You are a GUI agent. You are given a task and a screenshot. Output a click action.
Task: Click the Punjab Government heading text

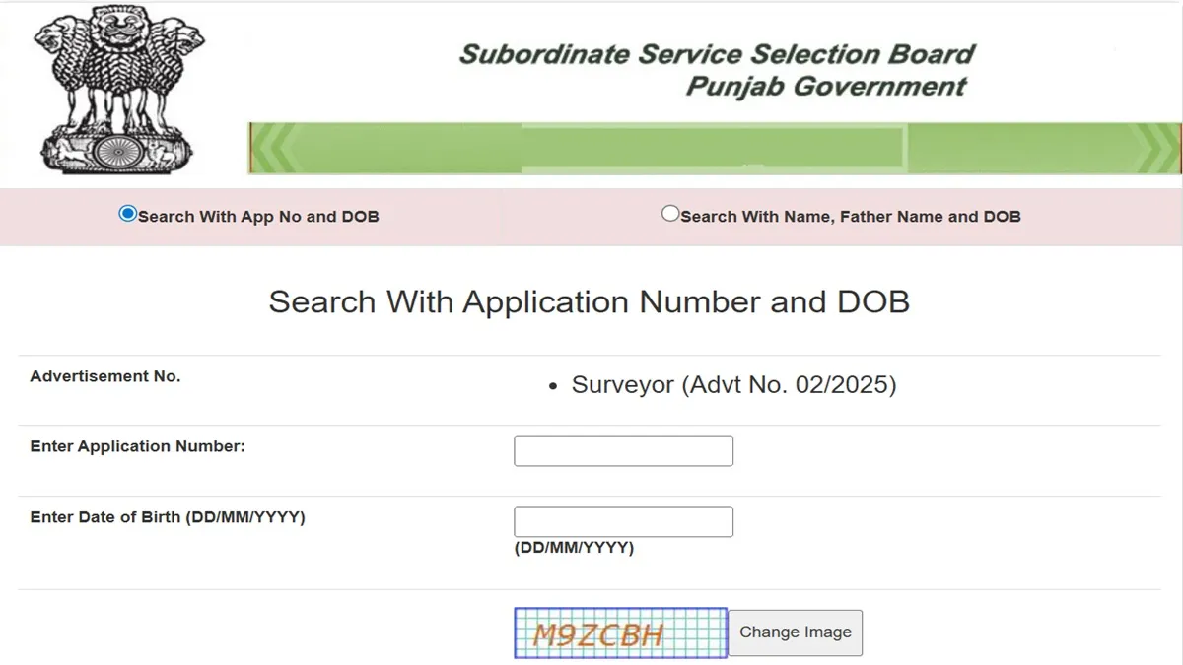(x=825, y=86)
